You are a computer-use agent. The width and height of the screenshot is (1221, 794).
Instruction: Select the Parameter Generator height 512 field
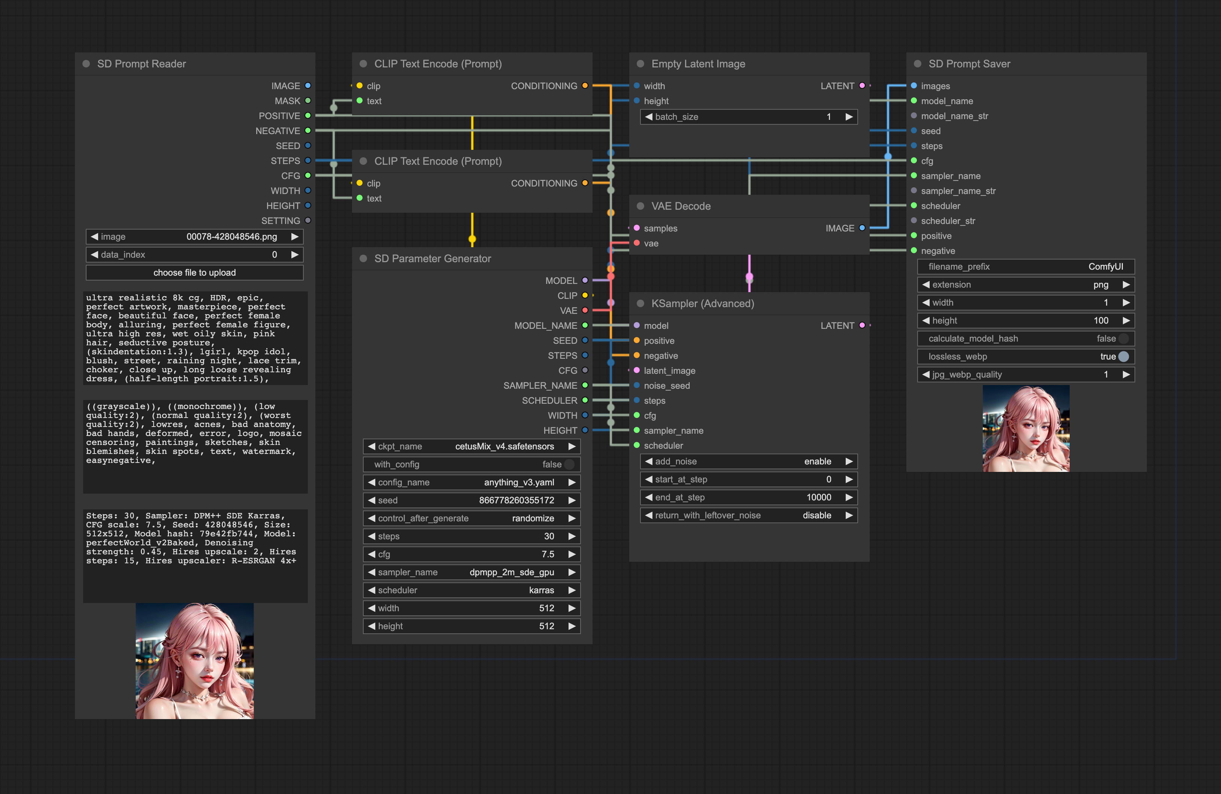[472, 626]
